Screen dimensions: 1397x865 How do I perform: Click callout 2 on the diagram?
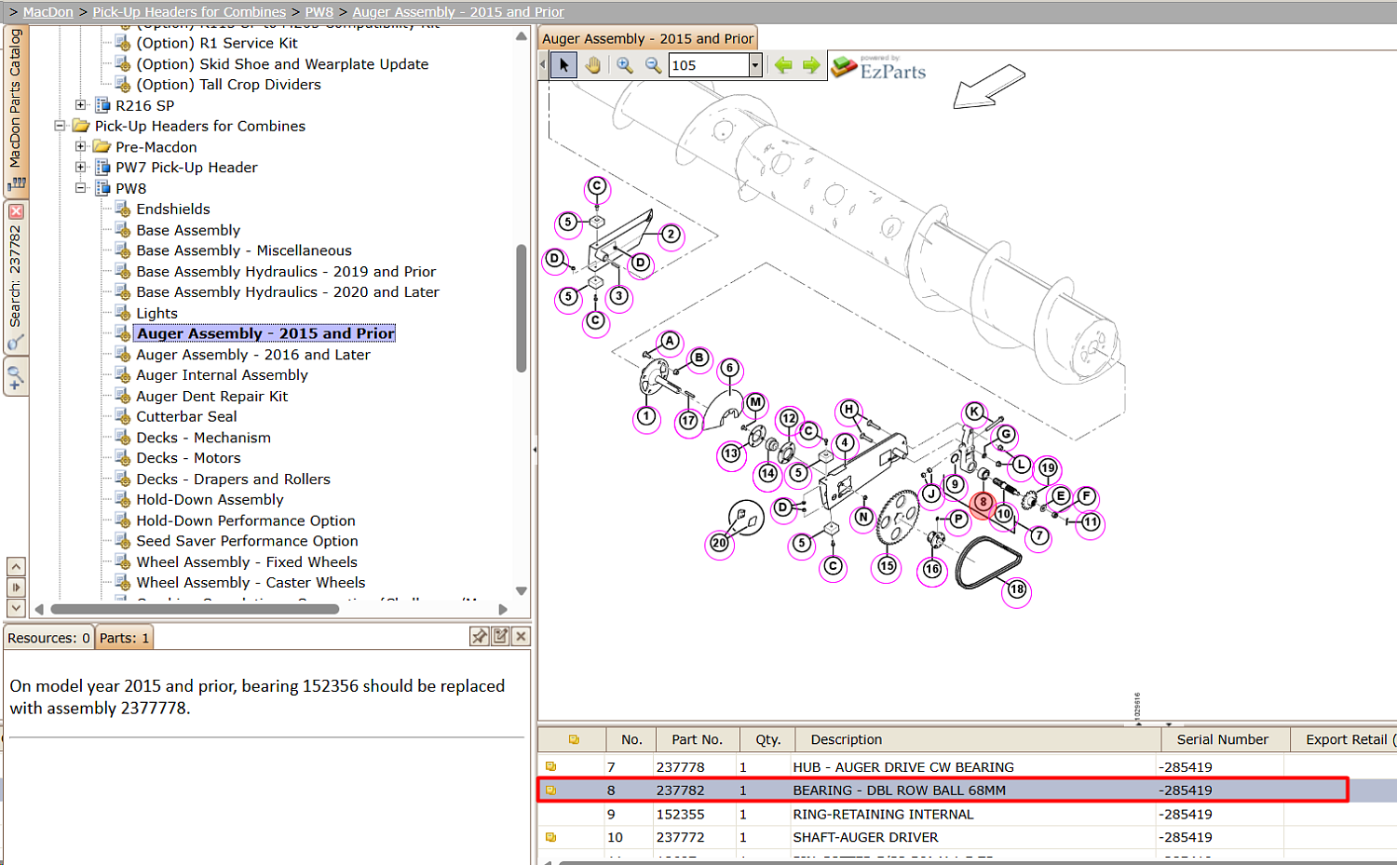tap(671, 235)
